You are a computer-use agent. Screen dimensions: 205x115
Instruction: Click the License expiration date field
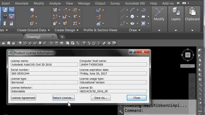click(x=113, y=73)
